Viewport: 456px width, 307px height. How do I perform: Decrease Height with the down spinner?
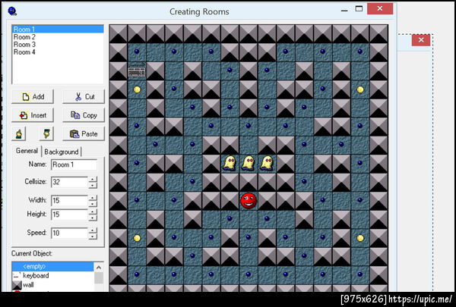[x=93, y=218]
